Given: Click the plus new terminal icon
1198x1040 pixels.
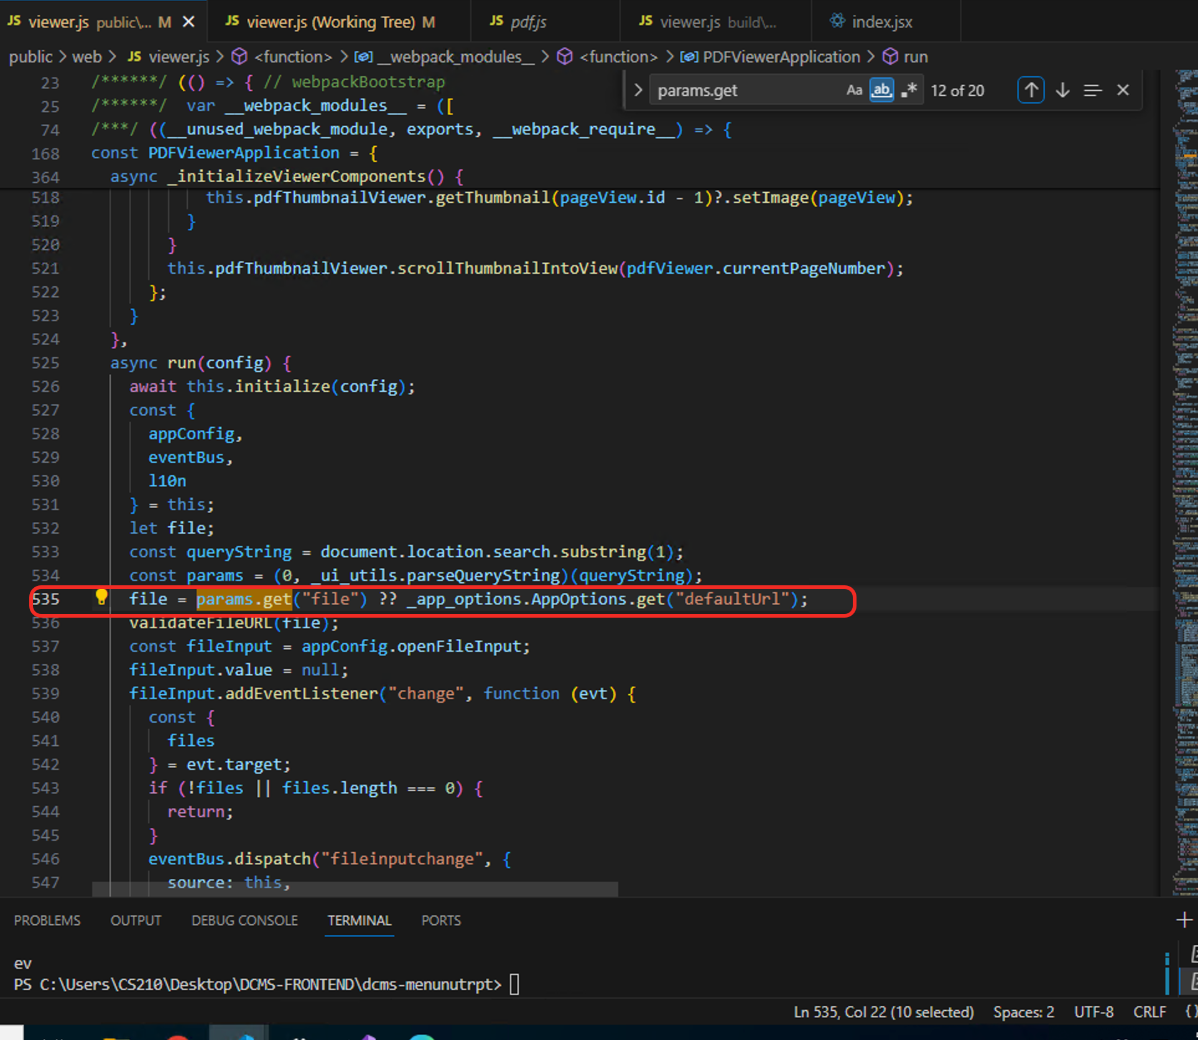Looking at the screenshot, I should pos(1184,920).
